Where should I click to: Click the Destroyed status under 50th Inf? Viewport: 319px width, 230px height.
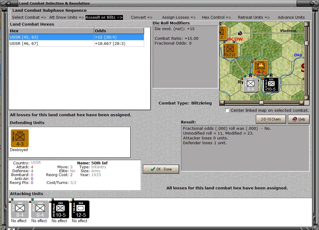pos(19,150)
